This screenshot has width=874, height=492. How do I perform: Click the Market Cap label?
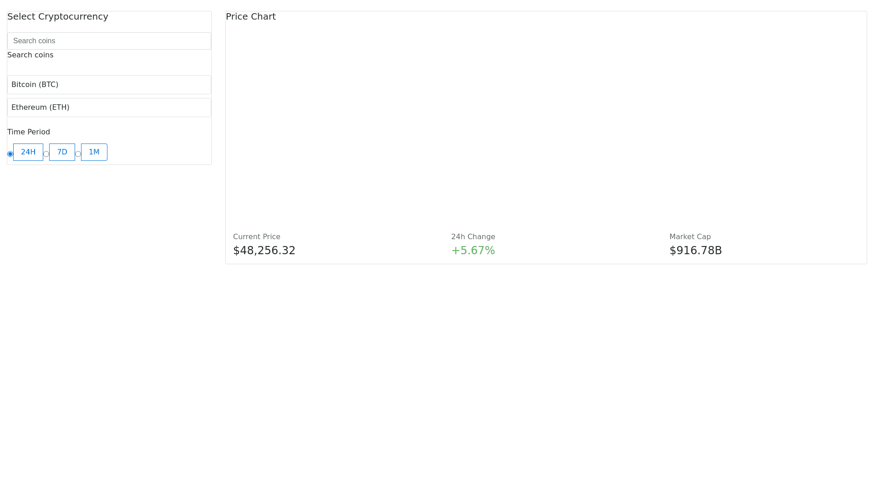coord(690,237)
